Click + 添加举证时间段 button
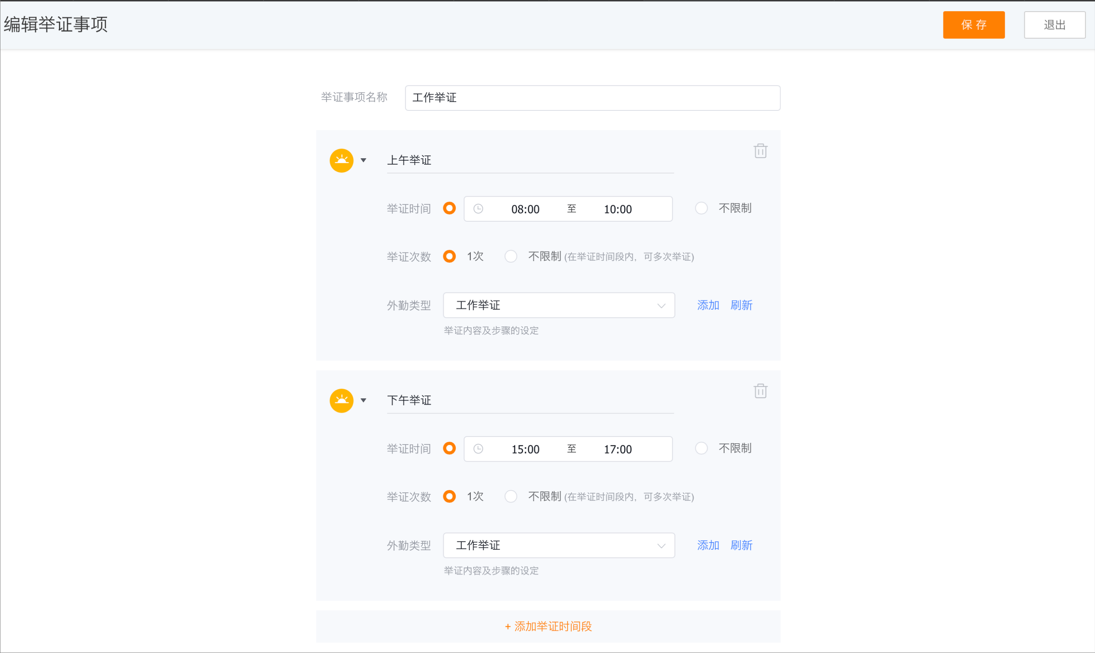The width and height of the screenshot is (1095, 653). (548, 627)
